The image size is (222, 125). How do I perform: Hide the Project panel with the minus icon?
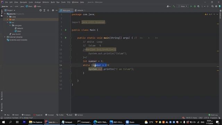(x=57, y=10)
